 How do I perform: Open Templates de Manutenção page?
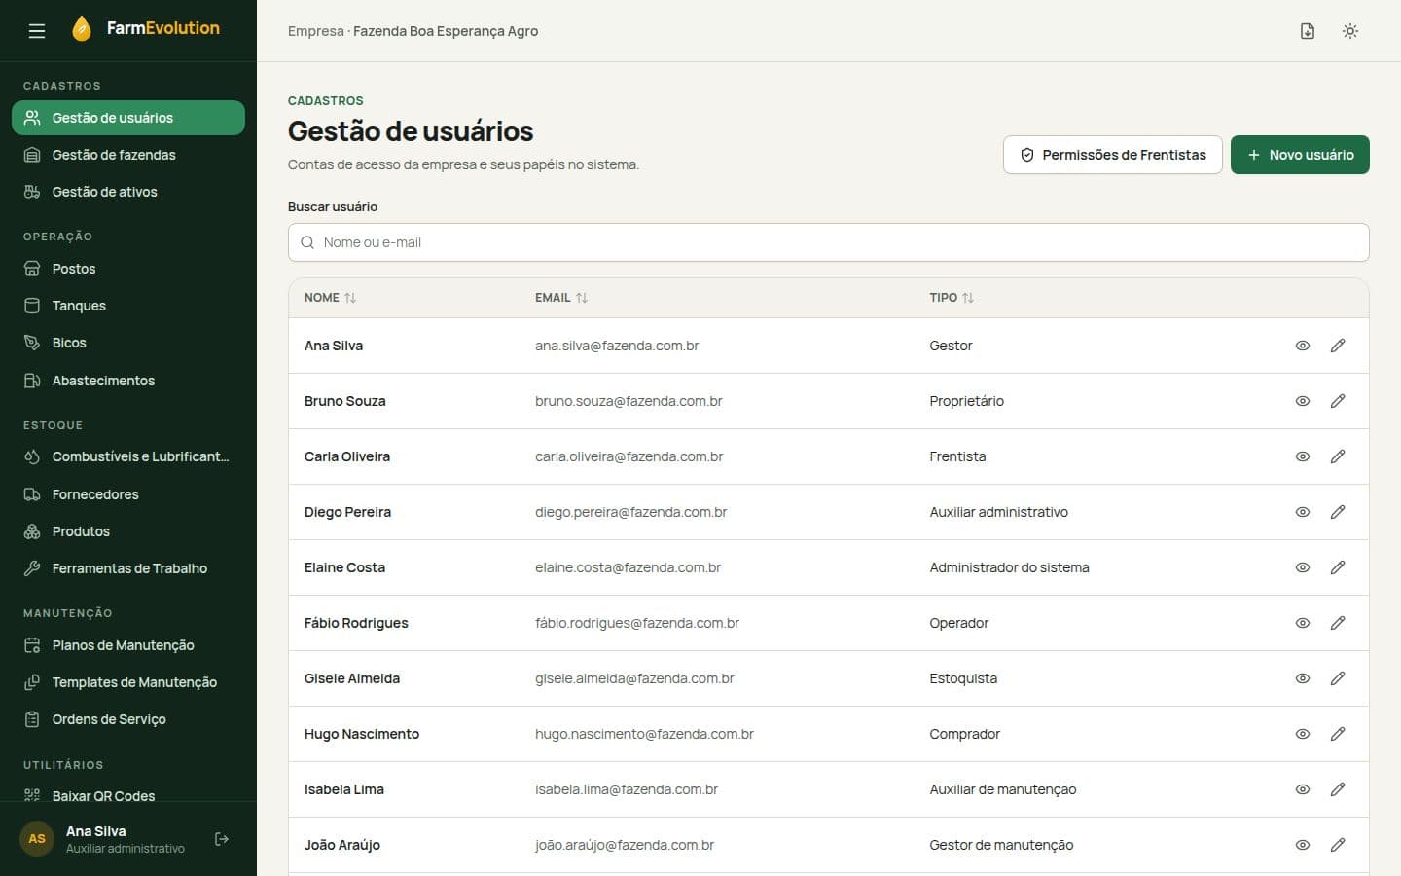[128, 682]
